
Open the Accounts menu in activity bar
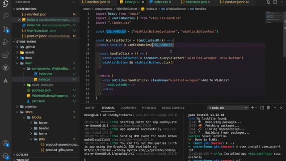pyautogui.click(x=5, y=143)
